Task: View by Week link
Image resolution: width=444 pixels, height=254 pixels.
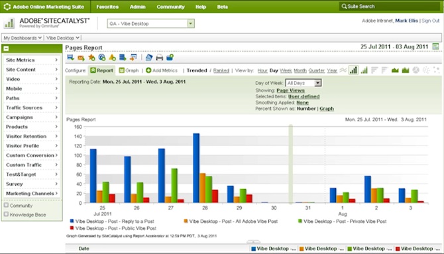Action: [x=286, y=70]
